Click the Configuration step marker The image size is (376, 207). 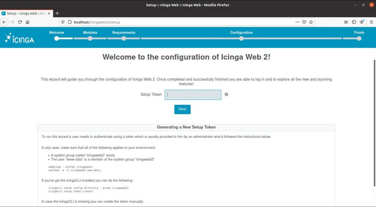(242, 39)
